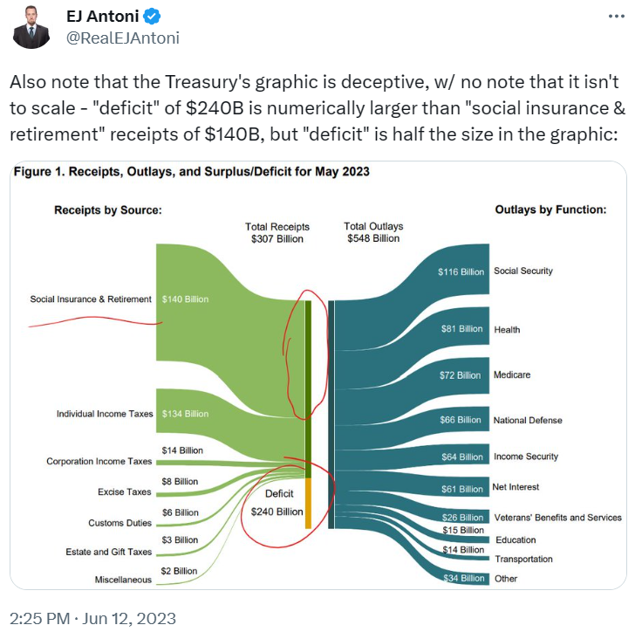Open the embedded Treasury chart image
Image resolution: width=642 pixels, height=632 pixels.
point(318,375)
